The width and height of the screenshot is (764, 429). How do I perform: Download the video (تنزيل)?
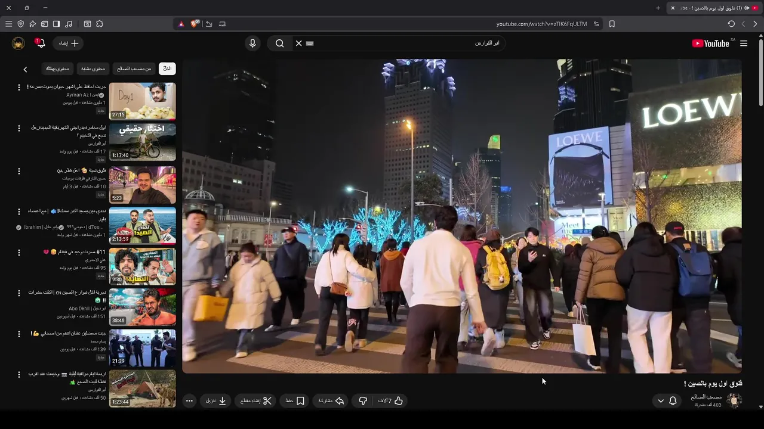pyautogui.click(x=216, y=401)
